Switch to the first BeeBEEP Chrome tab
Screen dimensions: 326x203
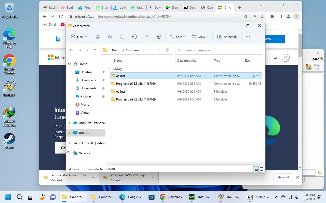click(49, 8)
